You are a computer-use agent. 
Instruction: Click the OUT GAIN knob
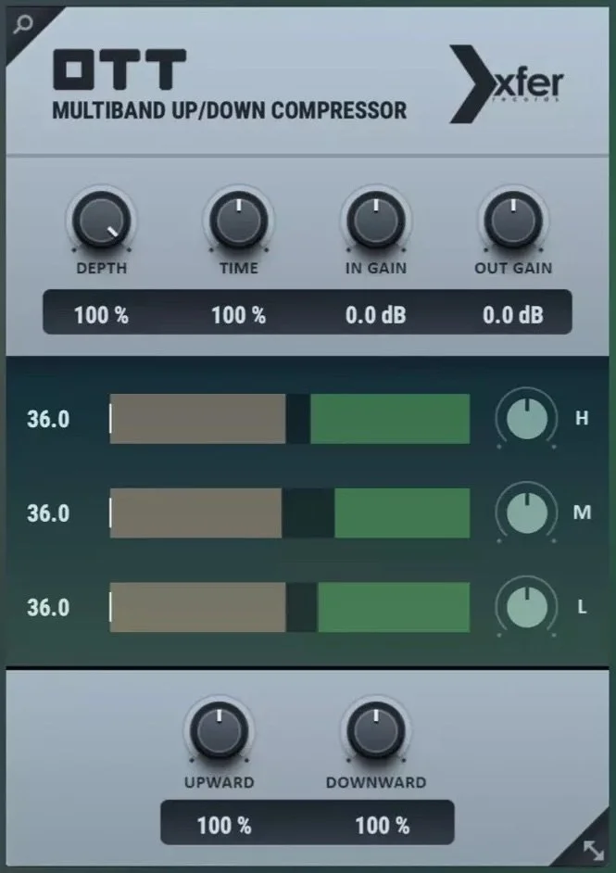pyautogui.click(x=513, y=221)
